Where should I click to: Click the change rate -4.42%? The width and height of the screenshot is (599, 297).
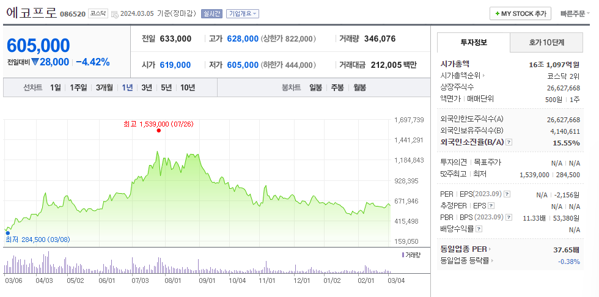(x=92, y=62)
